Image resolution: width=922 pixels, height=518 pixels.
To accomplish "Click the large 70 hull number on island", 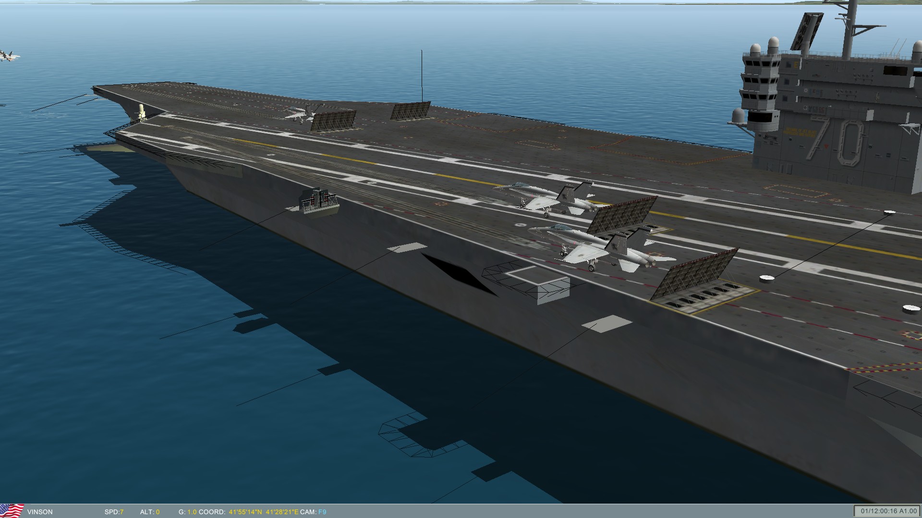I will (x=835, y=140).
